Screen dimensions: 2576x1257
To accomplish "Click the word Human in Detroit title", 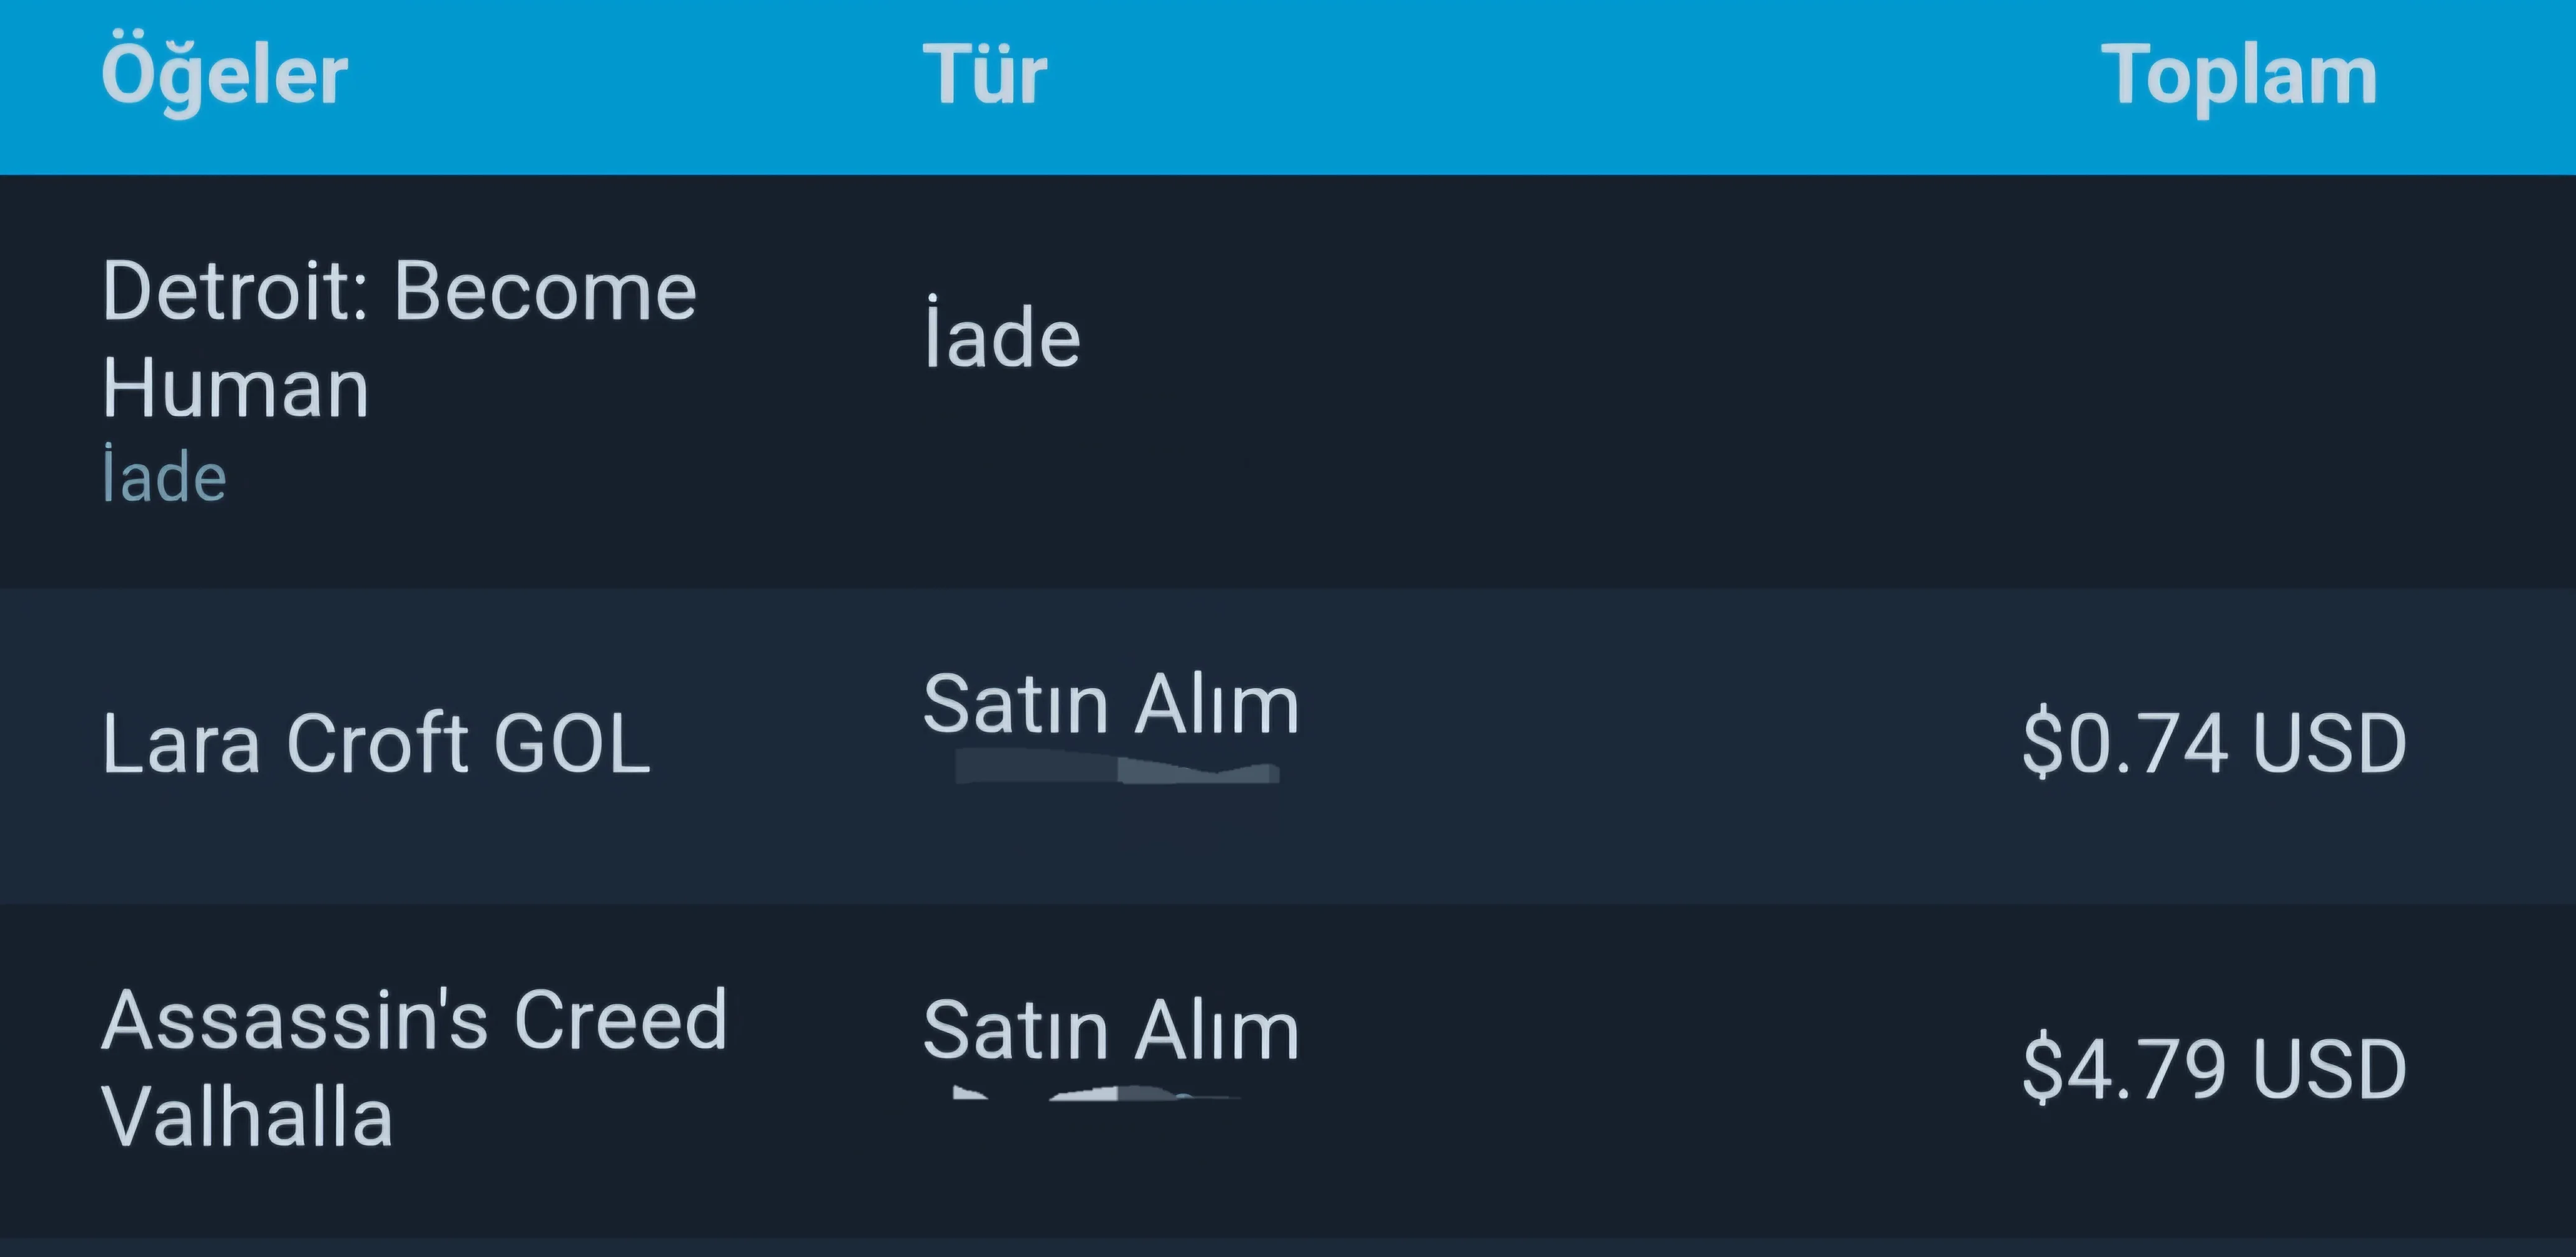I will [236, 388].
